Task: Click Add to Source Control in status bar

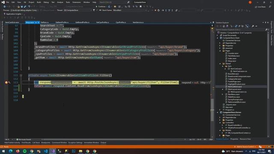Action: (x=245, y=147)
